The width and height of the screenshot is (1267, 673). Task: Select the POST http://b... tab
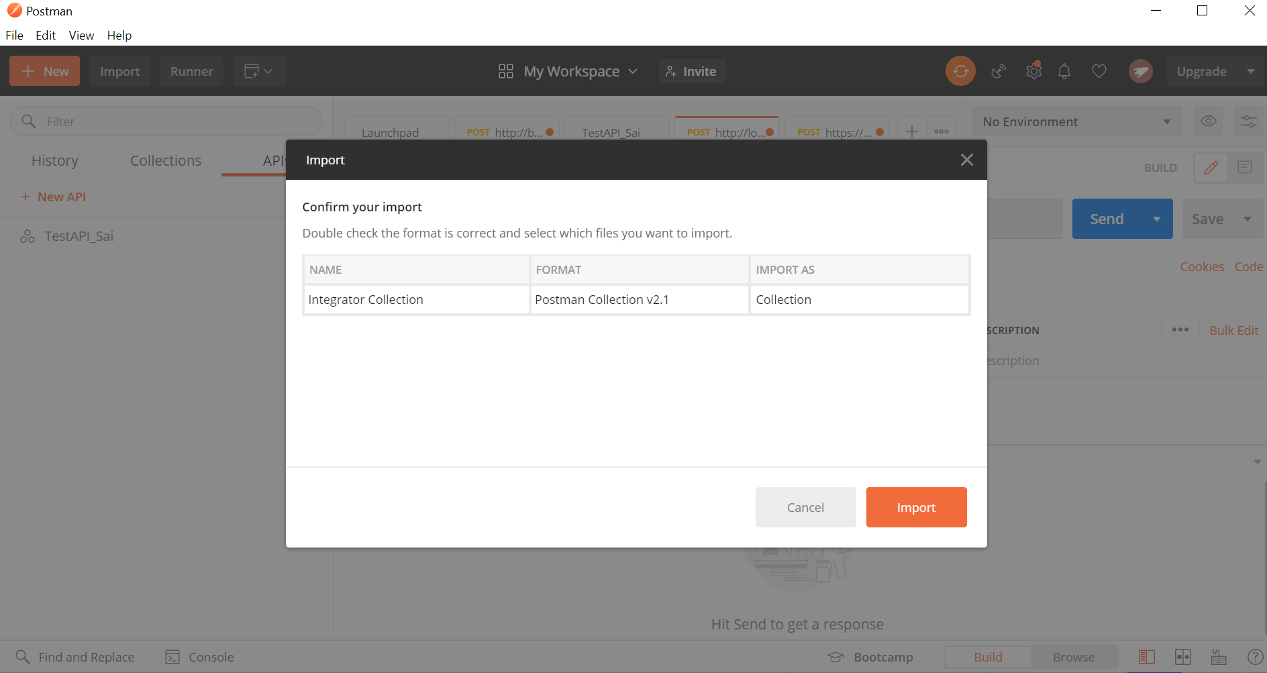click(507, 132)
